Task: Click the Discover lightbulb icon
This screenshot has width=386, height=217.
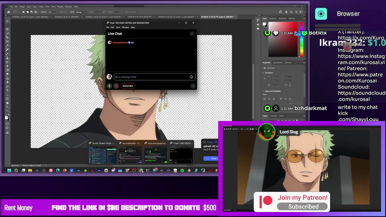Action: (x=296, y=12)
